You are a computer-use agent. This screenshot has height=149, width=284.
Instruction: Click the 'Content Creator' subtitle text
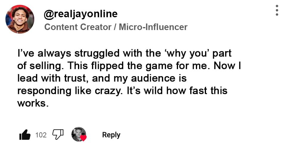tap(77, 27)
